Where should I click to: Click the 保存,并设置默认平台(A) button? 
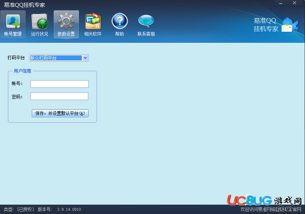click(60, 113)
